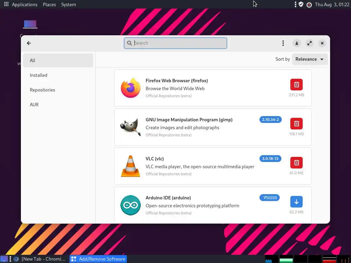Click the GIMP version badge 2.10.34-2
Image resolution: width=351 pixels, height=263 pixels.
pos(270,120)
